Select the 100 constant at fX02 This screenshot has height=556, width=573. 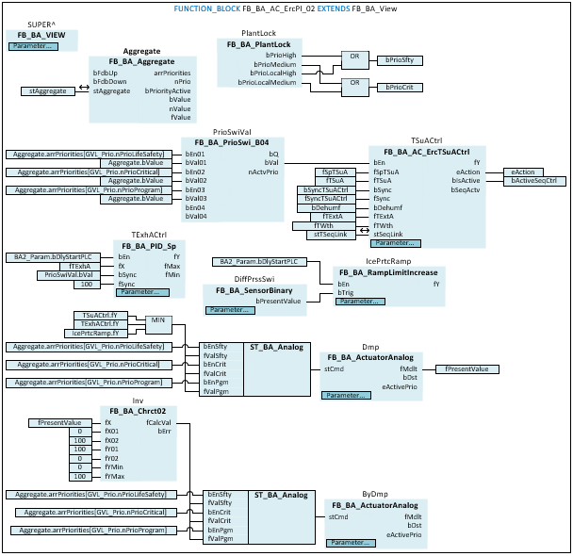80,441
